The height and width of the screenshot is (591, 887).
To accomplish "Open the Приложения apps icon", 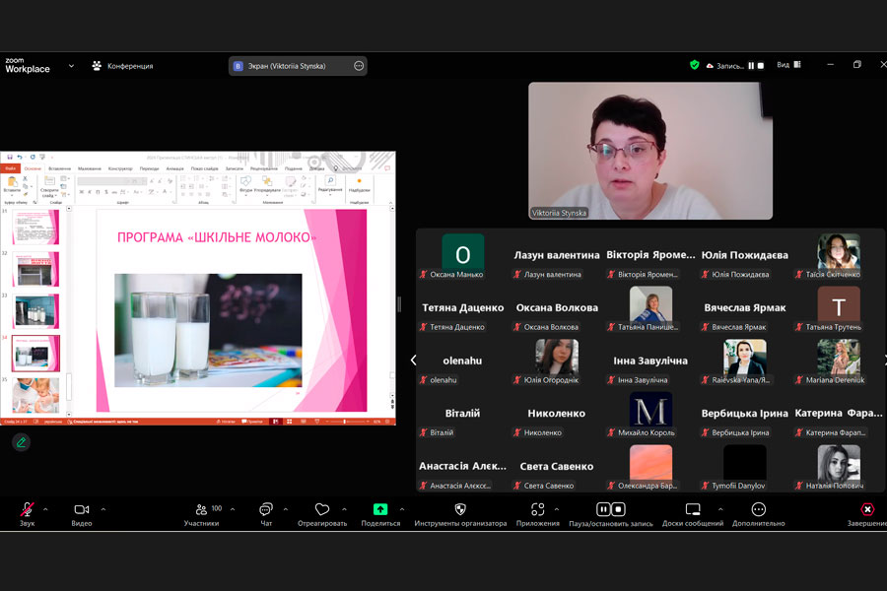I will click(537, 509).
